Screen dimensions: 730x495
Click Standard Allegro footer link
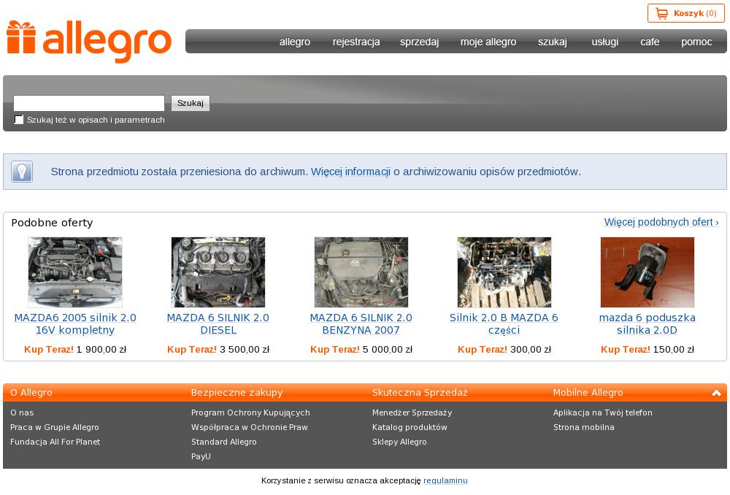pos(224,442)
